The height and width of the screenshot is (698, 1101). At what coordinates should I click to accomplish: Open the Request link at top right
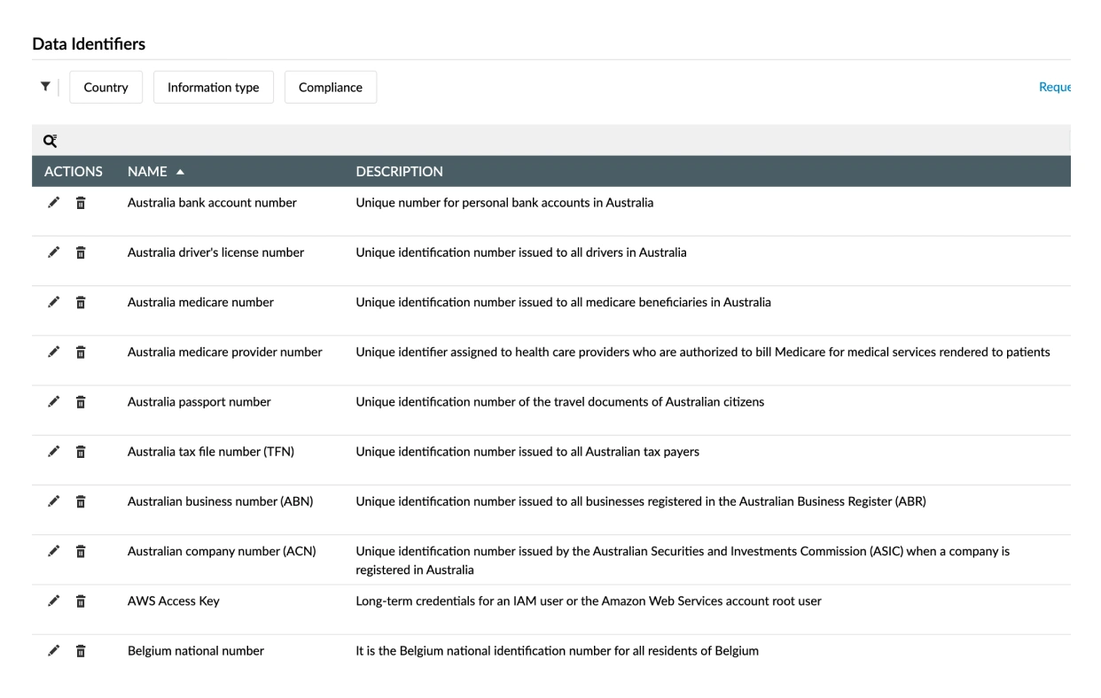[1055, 88]
